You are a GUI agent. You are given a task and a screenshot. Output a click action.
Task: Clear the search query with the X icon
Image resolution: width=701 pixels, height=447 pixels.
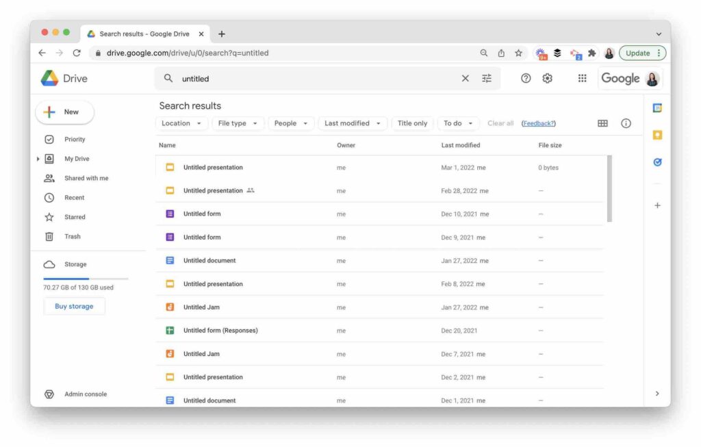point(466,78)
